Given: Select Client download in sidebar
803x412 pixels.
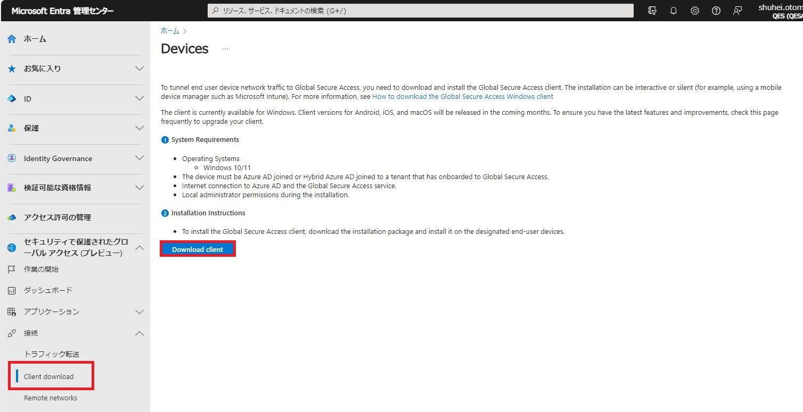Looking at the screenshot, I should (x=49, y=376).
